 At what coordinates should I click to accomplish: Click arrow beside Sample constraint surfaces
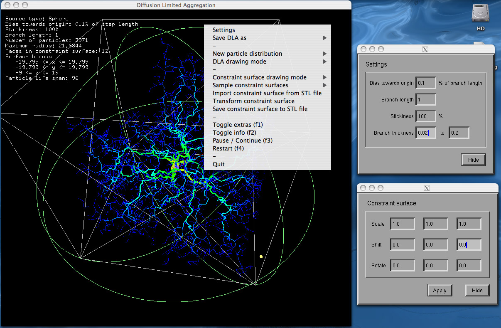point(325,85)
